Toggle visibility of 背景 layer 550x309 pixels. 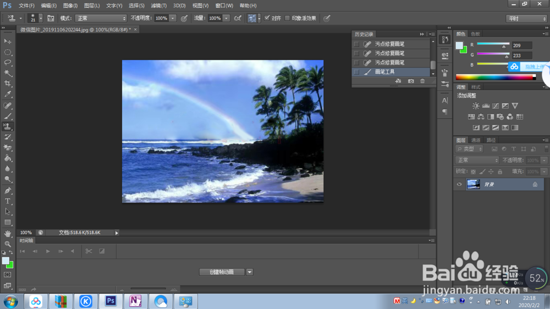point(459,185)
